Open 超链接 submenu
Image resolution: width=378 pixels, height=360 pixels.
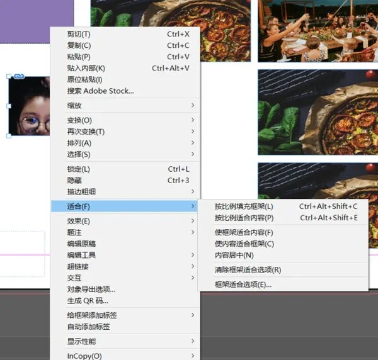(x=125, y=266)
